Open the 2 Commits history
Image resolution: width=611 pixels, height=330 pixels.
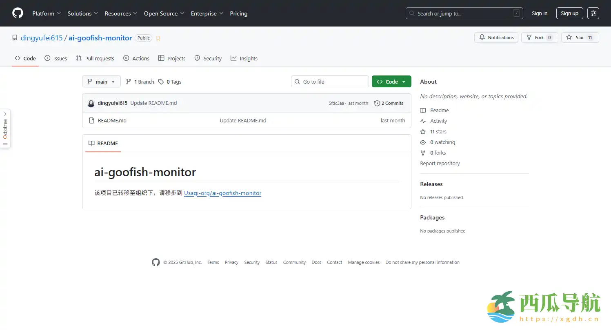[x=389, y=103]
